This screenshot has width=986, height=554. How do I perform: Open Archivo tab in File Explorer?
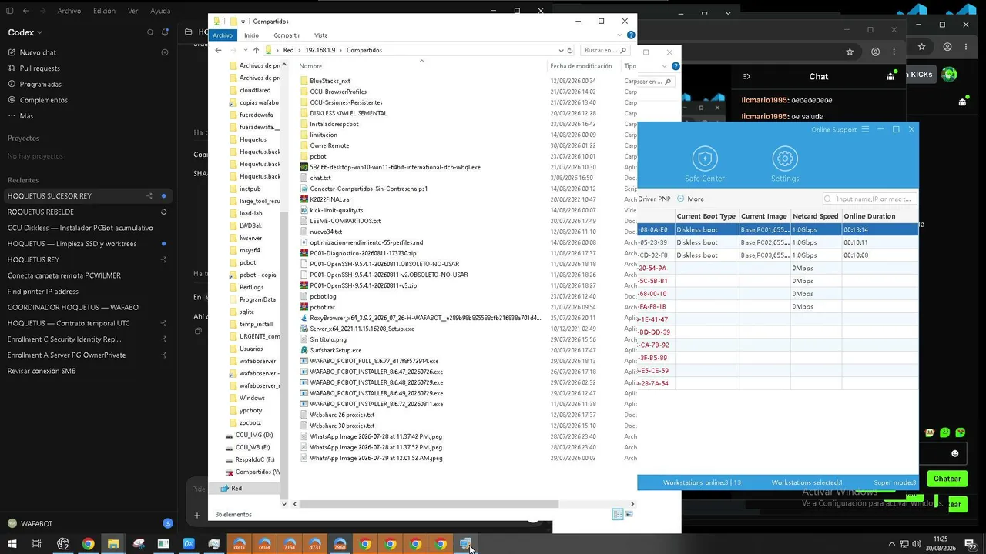pyautogui.click(x=223, y=35)
